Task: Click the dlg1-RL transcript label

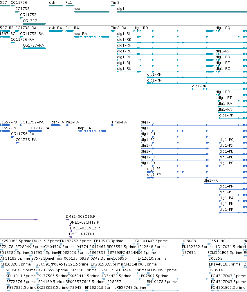Action: [124, 34]
